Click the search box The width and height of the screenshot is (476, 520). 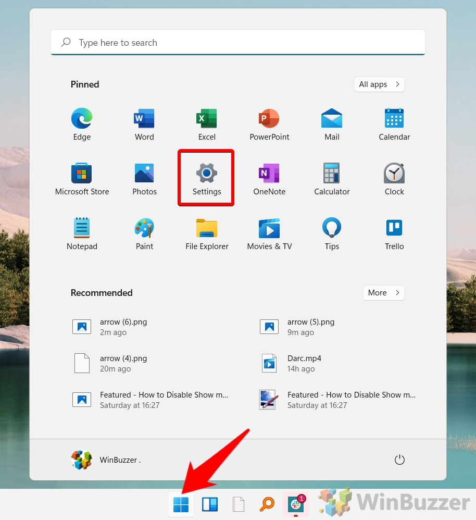237,42
